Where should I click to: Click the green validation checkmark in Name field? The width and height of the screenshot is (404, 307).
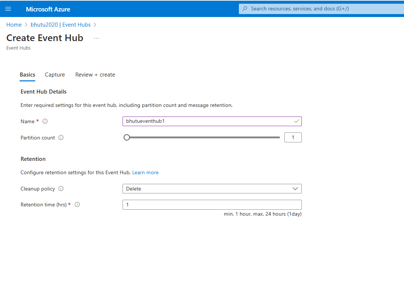point(297,121)
